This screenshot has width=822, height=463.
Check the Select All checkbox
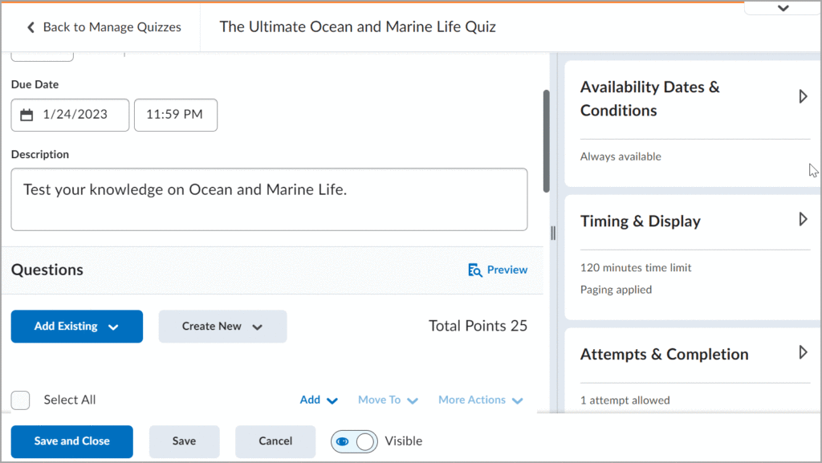(20, 400)
